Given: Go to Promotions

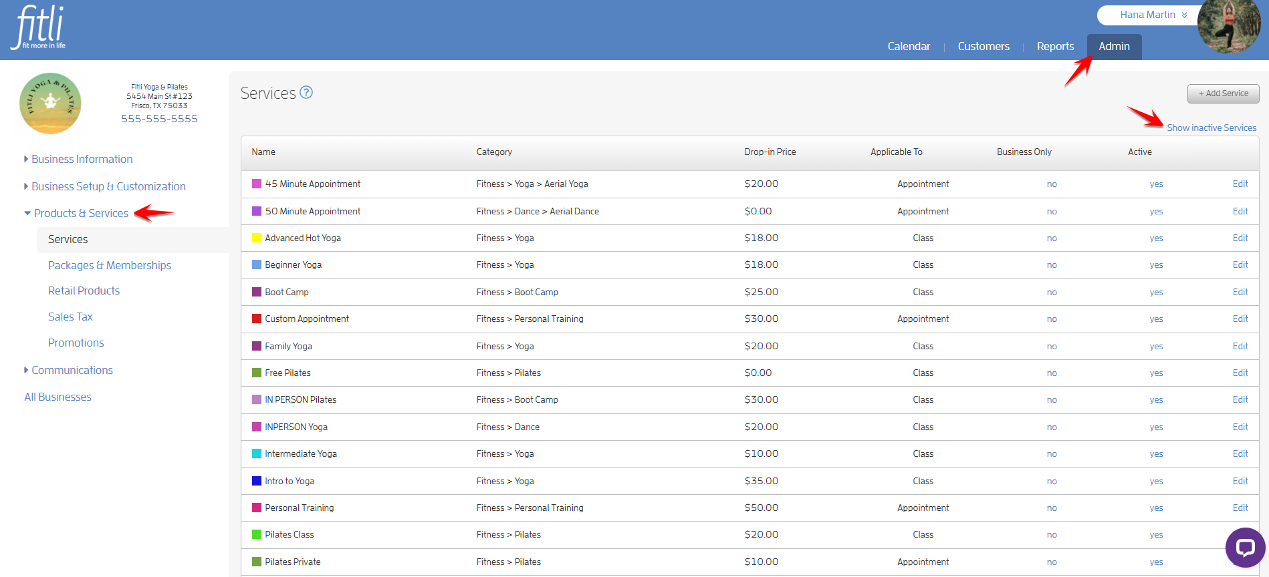Looking at the screenshot, I should click(x=76, y=343).
